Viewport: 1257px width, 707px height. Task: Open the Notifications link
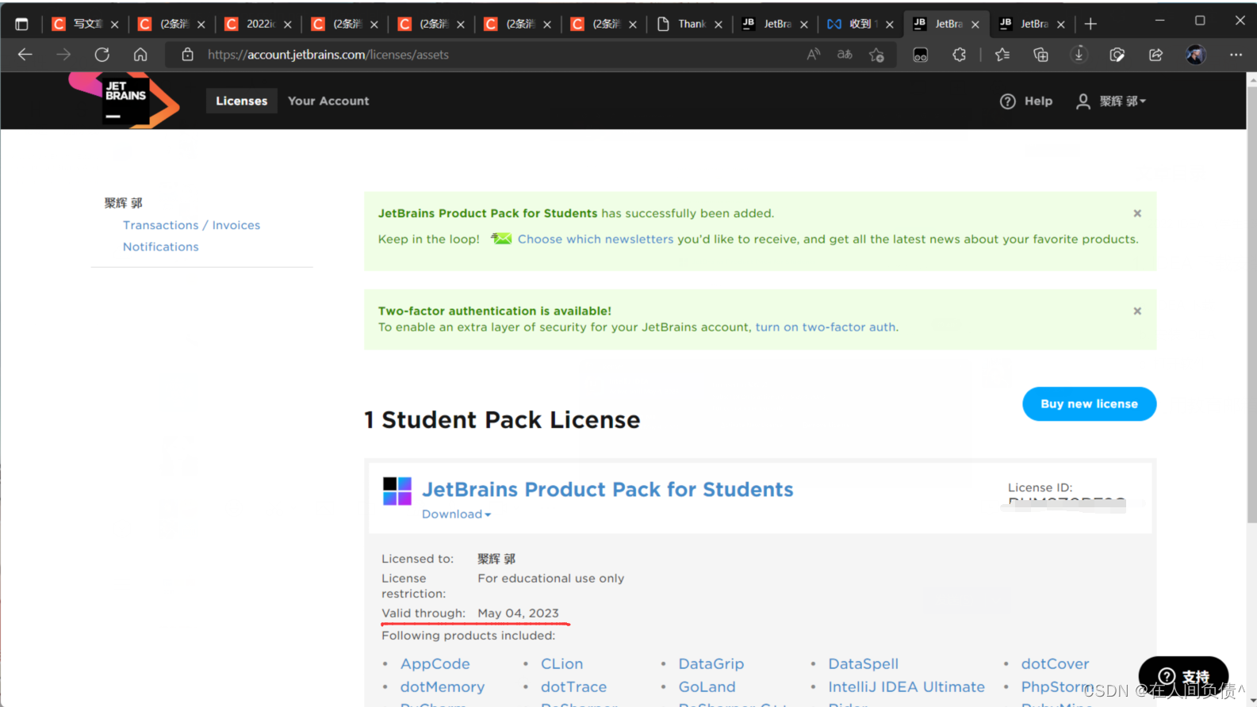pos(160,246)
